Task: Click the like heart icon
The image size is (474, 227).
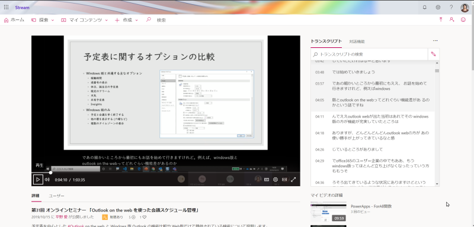Action: (145, 217)
